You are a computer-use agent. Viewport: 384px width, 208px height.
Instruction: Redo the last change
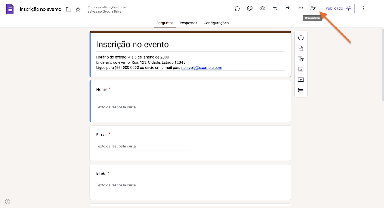pos(287,8)
